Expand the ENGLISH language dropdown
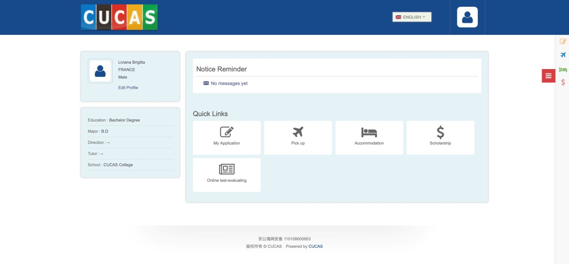 click(x=411, y=17)
